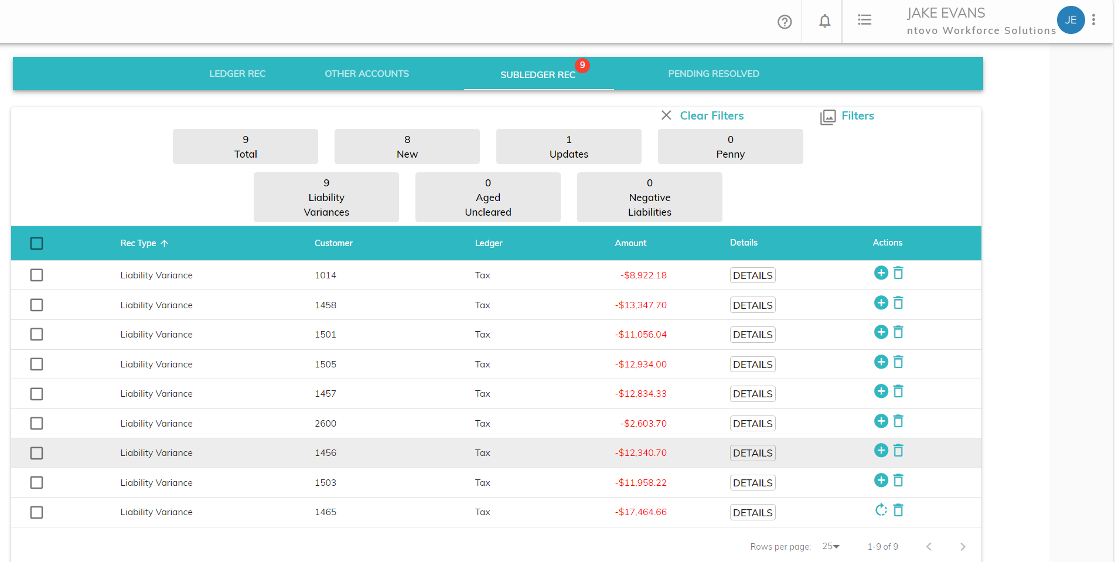1115x562 pixels.
Task: Click the refresh icon for customer 1465
Action: coord(881,510)
